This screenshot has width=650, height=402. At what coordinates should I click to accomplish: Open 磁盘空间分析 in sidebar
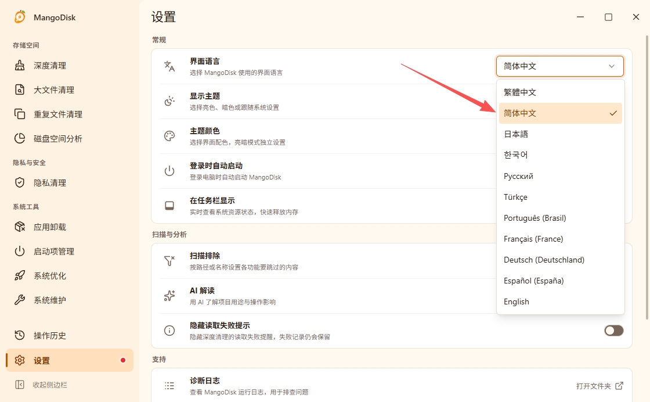70,139
